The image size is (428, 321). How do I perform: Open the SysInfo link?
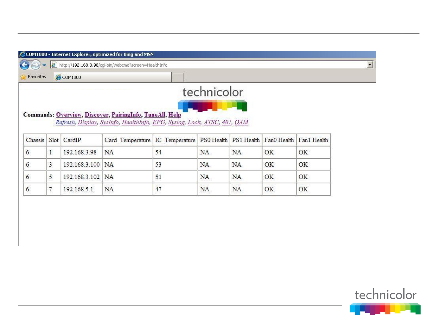(x=109, y=122)
